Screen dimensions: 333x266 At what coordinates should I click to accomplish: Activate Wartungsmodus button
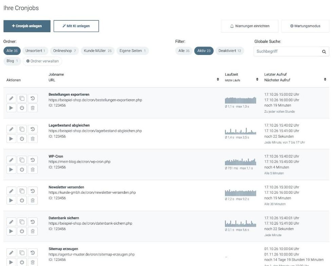(x=305, y=26)
